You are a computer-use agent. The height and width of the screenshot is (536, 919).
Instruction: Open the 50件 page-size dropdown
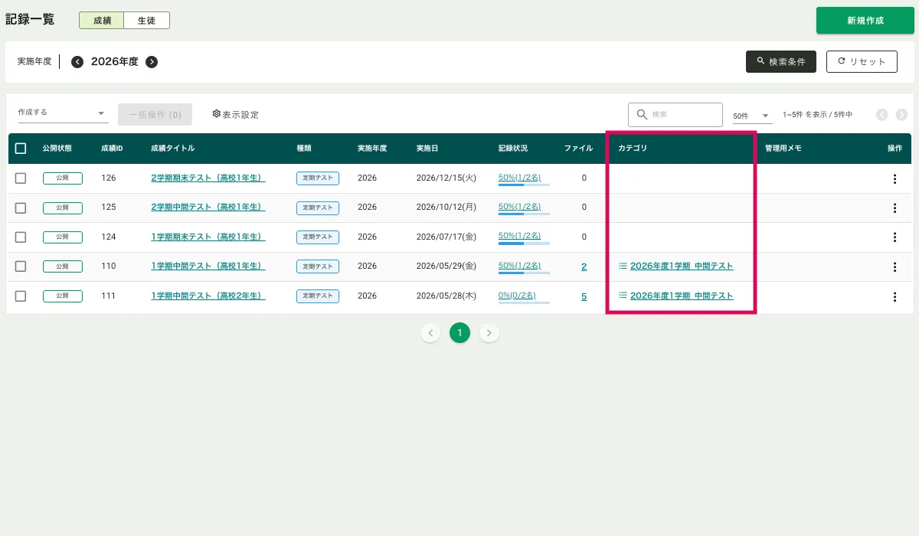(751, 116)
